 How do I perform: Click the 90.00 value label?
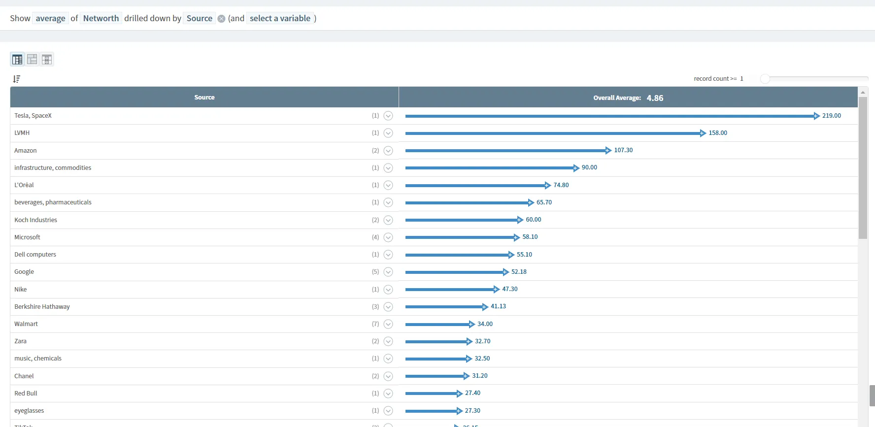(x=589, y=167)
